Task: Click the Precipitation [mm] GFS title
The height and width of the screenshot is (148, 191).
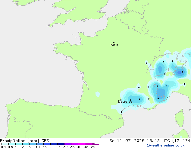Action: tap(24, 141)
